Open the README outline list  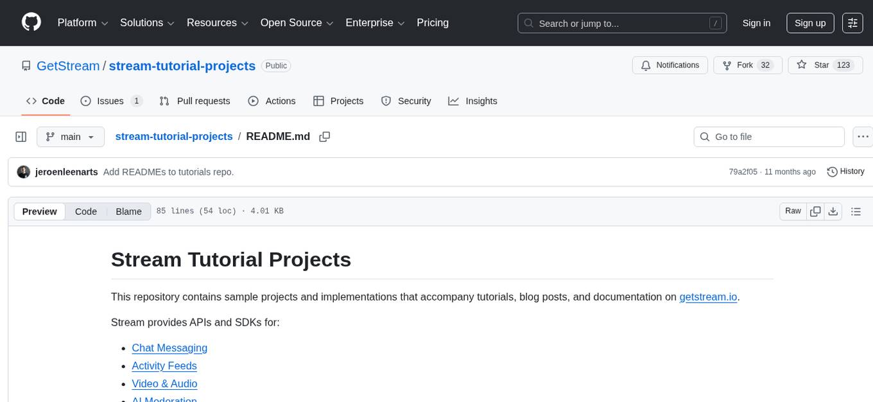click(856, 211)
